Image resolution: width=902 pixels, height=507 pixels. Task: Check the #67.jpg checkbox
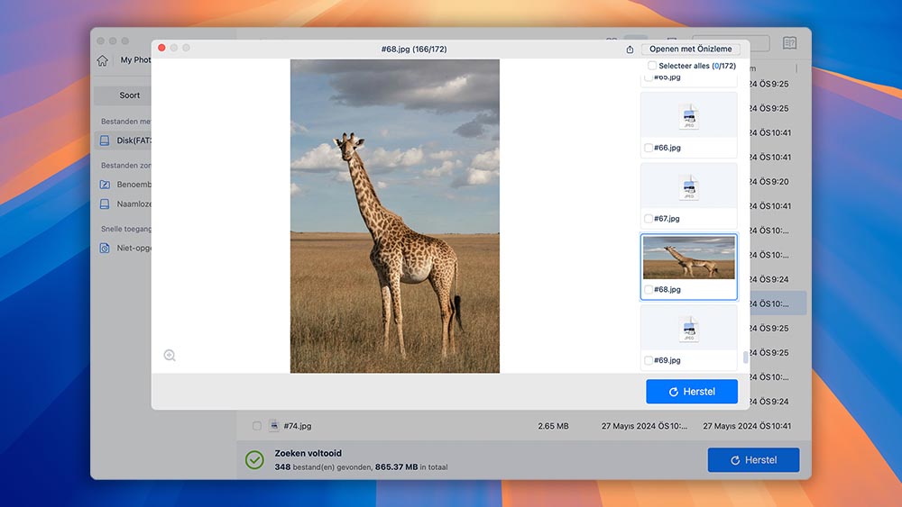tap(649, 219)
